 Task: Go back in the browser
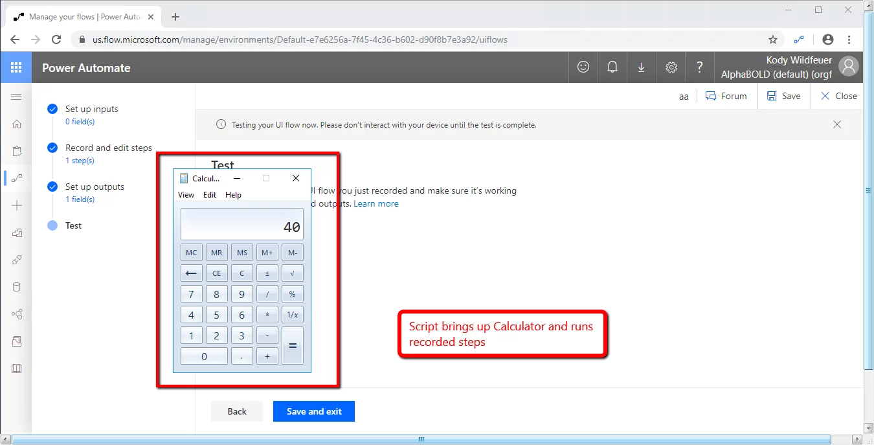(x=15, y=40)
